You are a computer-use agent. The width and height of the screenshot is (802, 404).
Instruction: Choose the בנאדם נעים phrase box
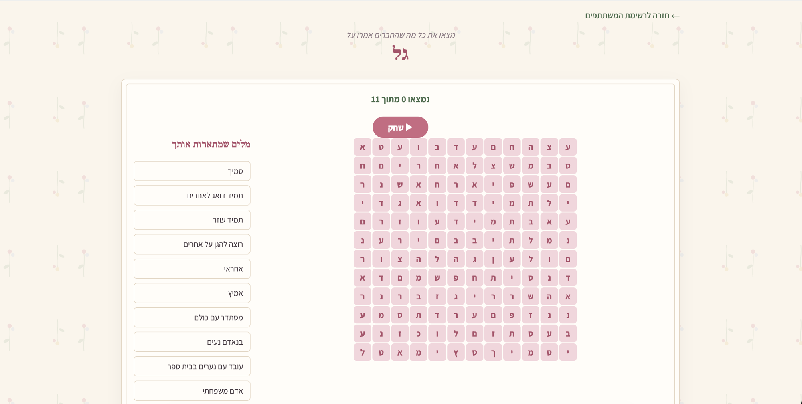tap(192, 342)
